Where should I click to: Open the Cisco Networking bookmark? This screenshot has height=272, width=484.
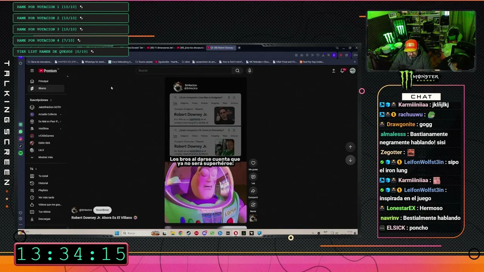[x=121, y=62]
